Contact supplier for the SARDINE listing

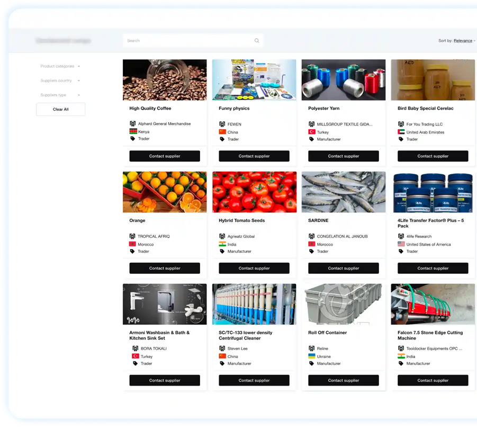coord(344,268)
